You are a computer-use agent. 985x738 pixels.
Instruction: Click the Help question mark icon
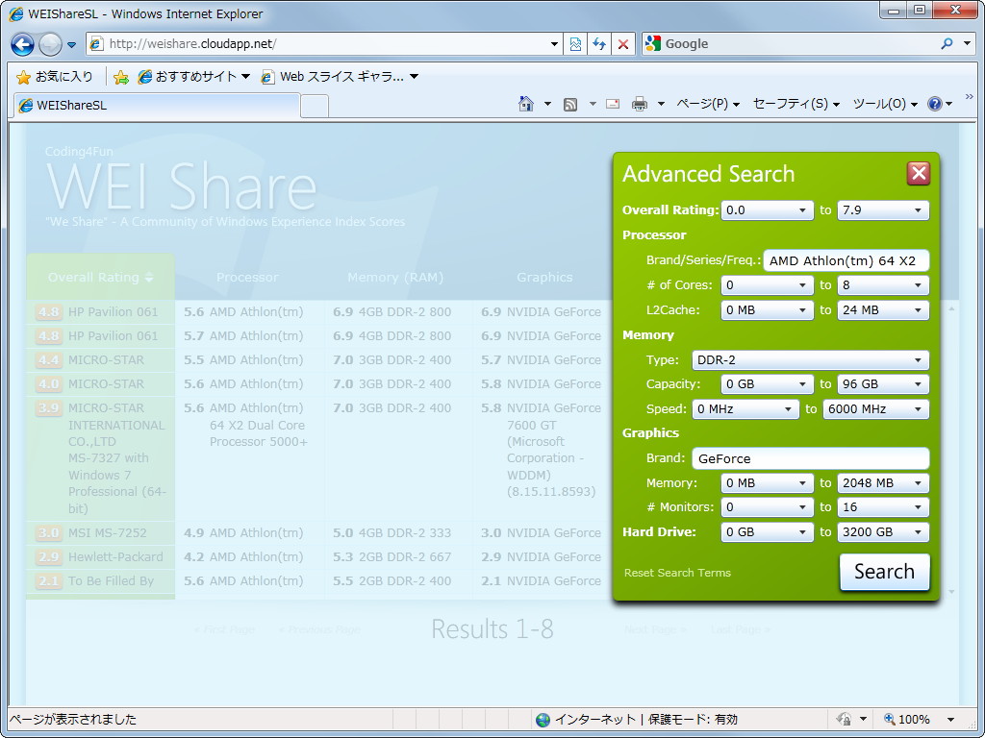pos(936,104)
